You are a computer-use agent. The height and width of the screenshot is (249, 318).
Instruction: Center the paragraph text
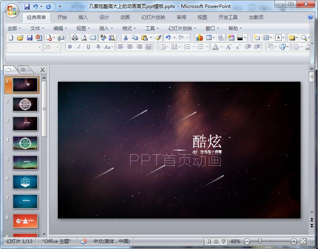[130, 47]
